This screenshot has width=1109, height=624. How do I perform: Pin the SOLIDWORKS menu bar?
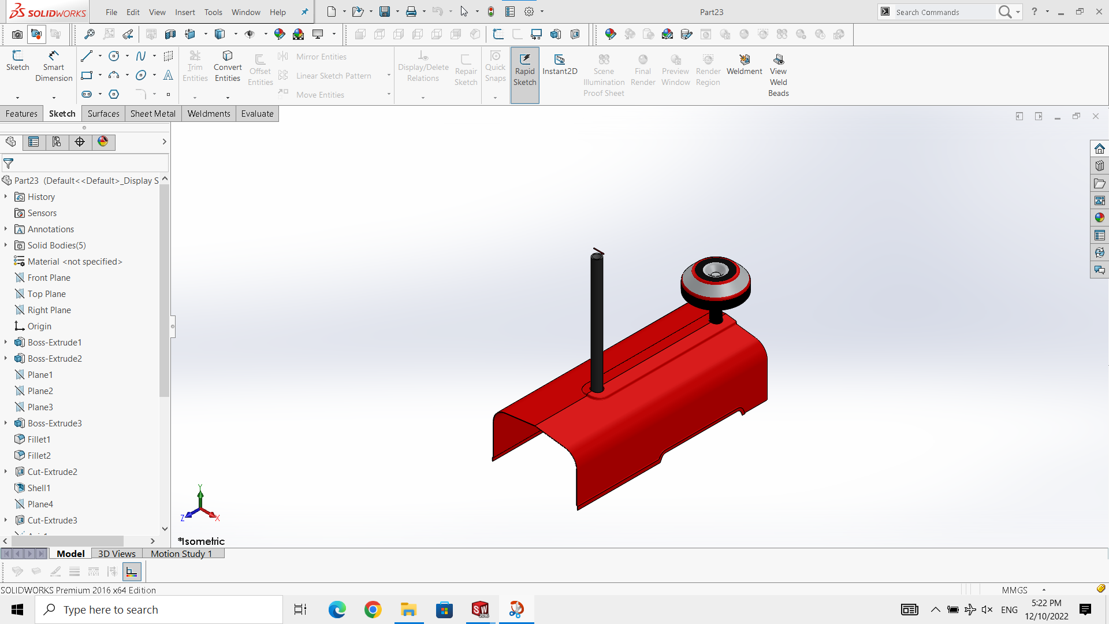(x=304, y=12)
